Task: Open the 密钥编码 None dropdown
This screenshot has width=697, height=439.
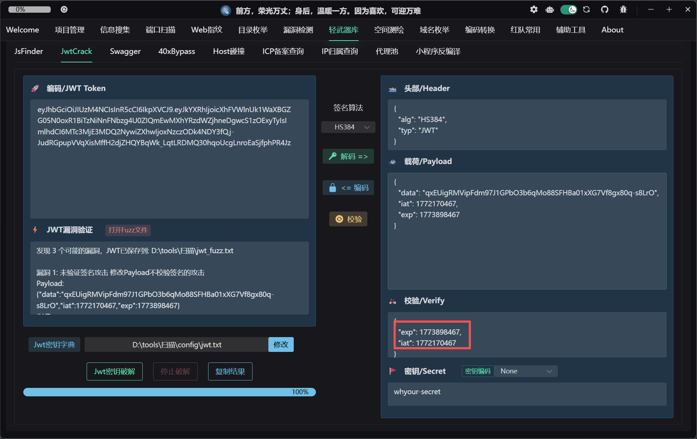Action: coord(526,371)
